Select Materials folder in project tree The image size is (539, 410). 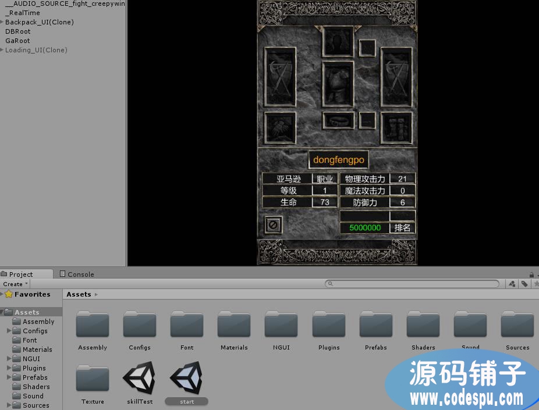tap(32, 349)
